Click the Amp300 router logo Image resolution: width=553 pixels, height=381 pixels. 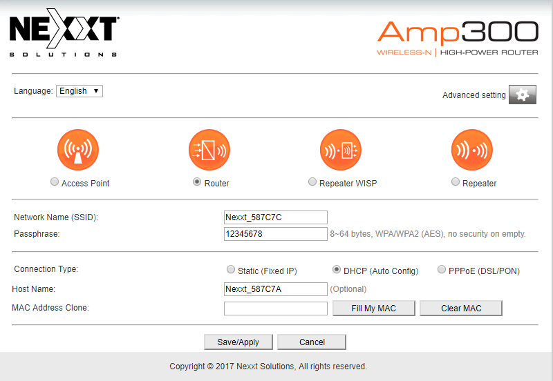coord(458,38)
